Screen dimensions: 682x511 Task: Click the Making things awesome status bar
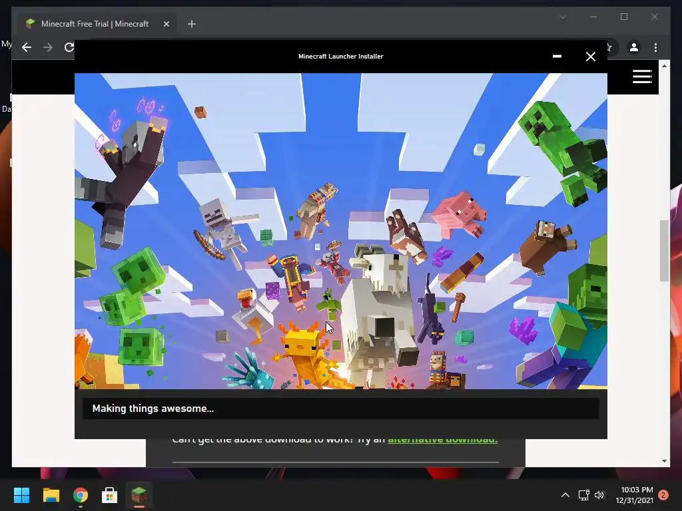click(340, 409)
